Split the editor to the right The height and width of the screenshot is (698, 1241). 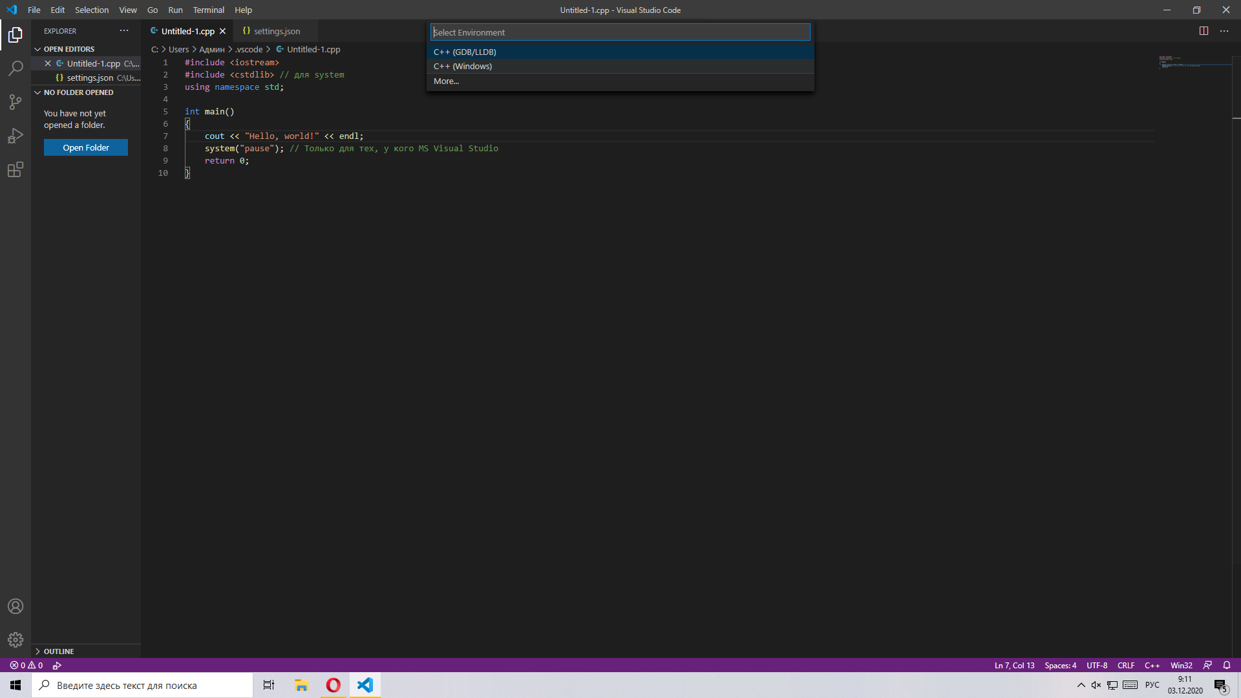pyautogui.click(x=1204, y=31)
